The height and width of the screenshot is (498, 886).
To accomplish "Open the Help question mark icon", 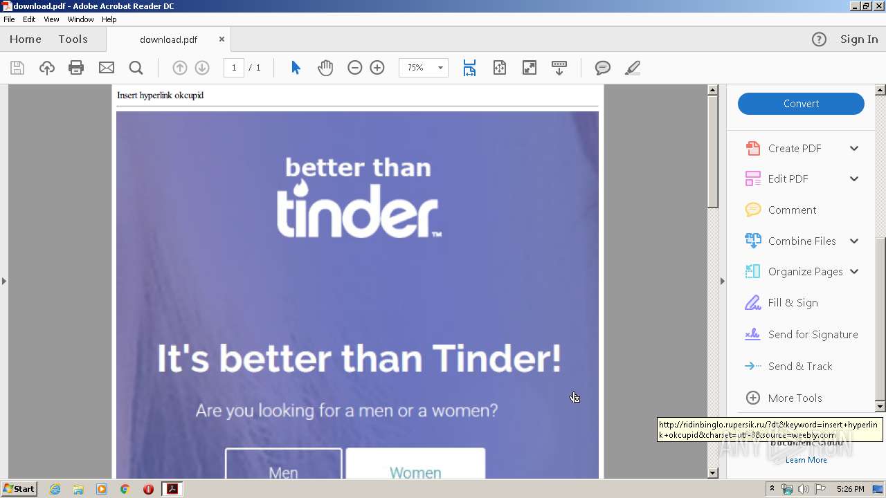I will (819, 39).
